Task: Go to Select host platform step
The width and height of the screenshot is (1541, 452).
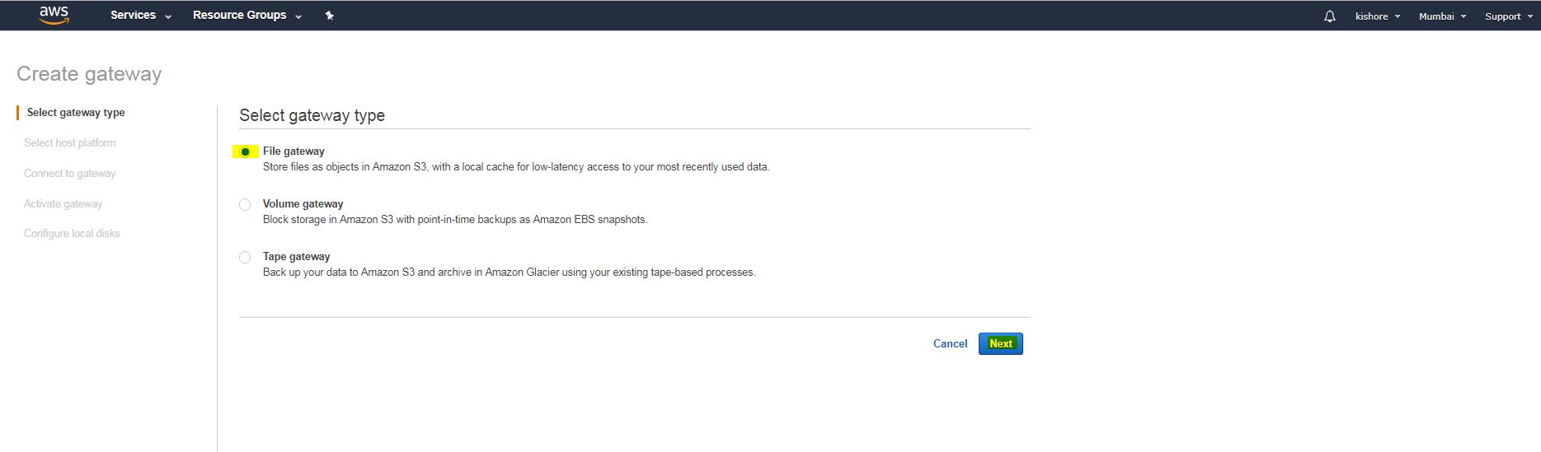Action: pyautogui.click(x=70, y=143)
